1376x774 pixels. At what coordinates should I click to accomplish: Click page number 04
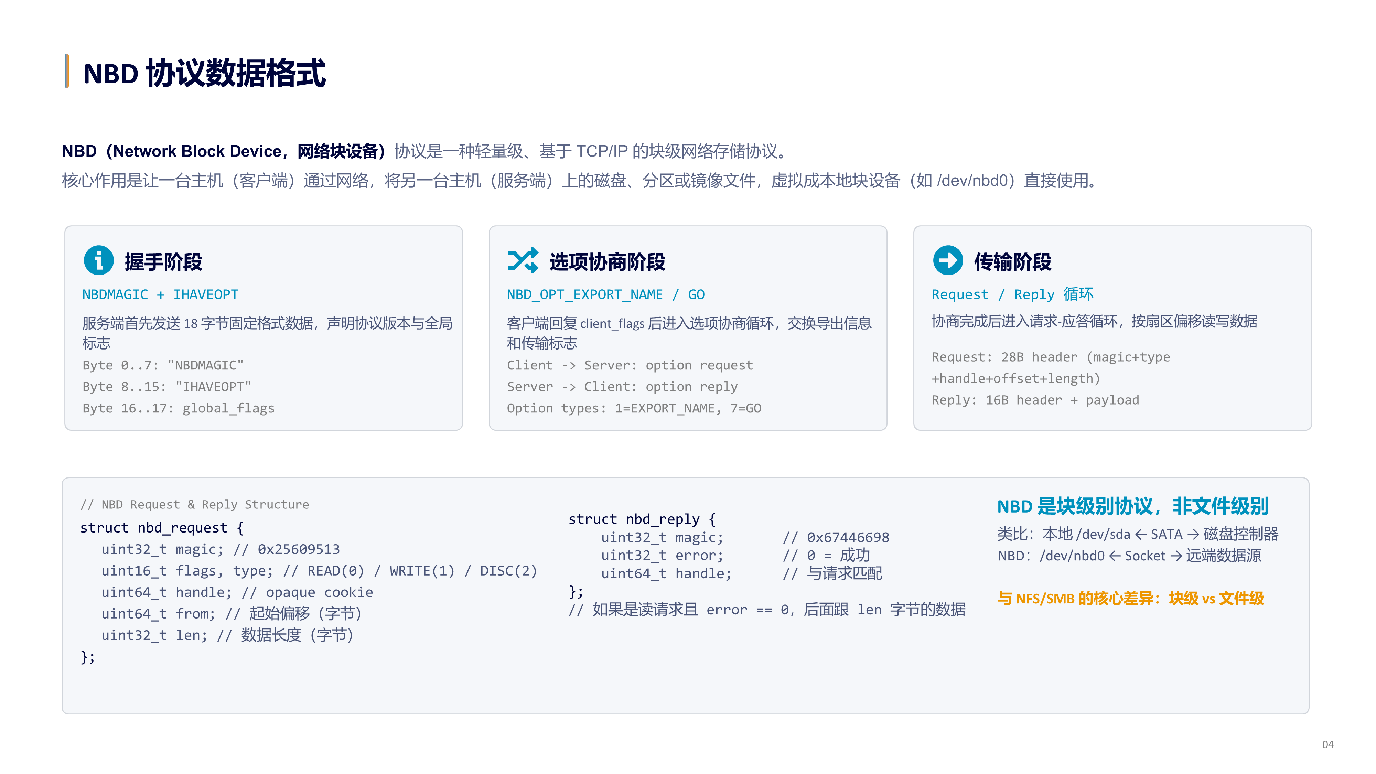pos(1327,745)
